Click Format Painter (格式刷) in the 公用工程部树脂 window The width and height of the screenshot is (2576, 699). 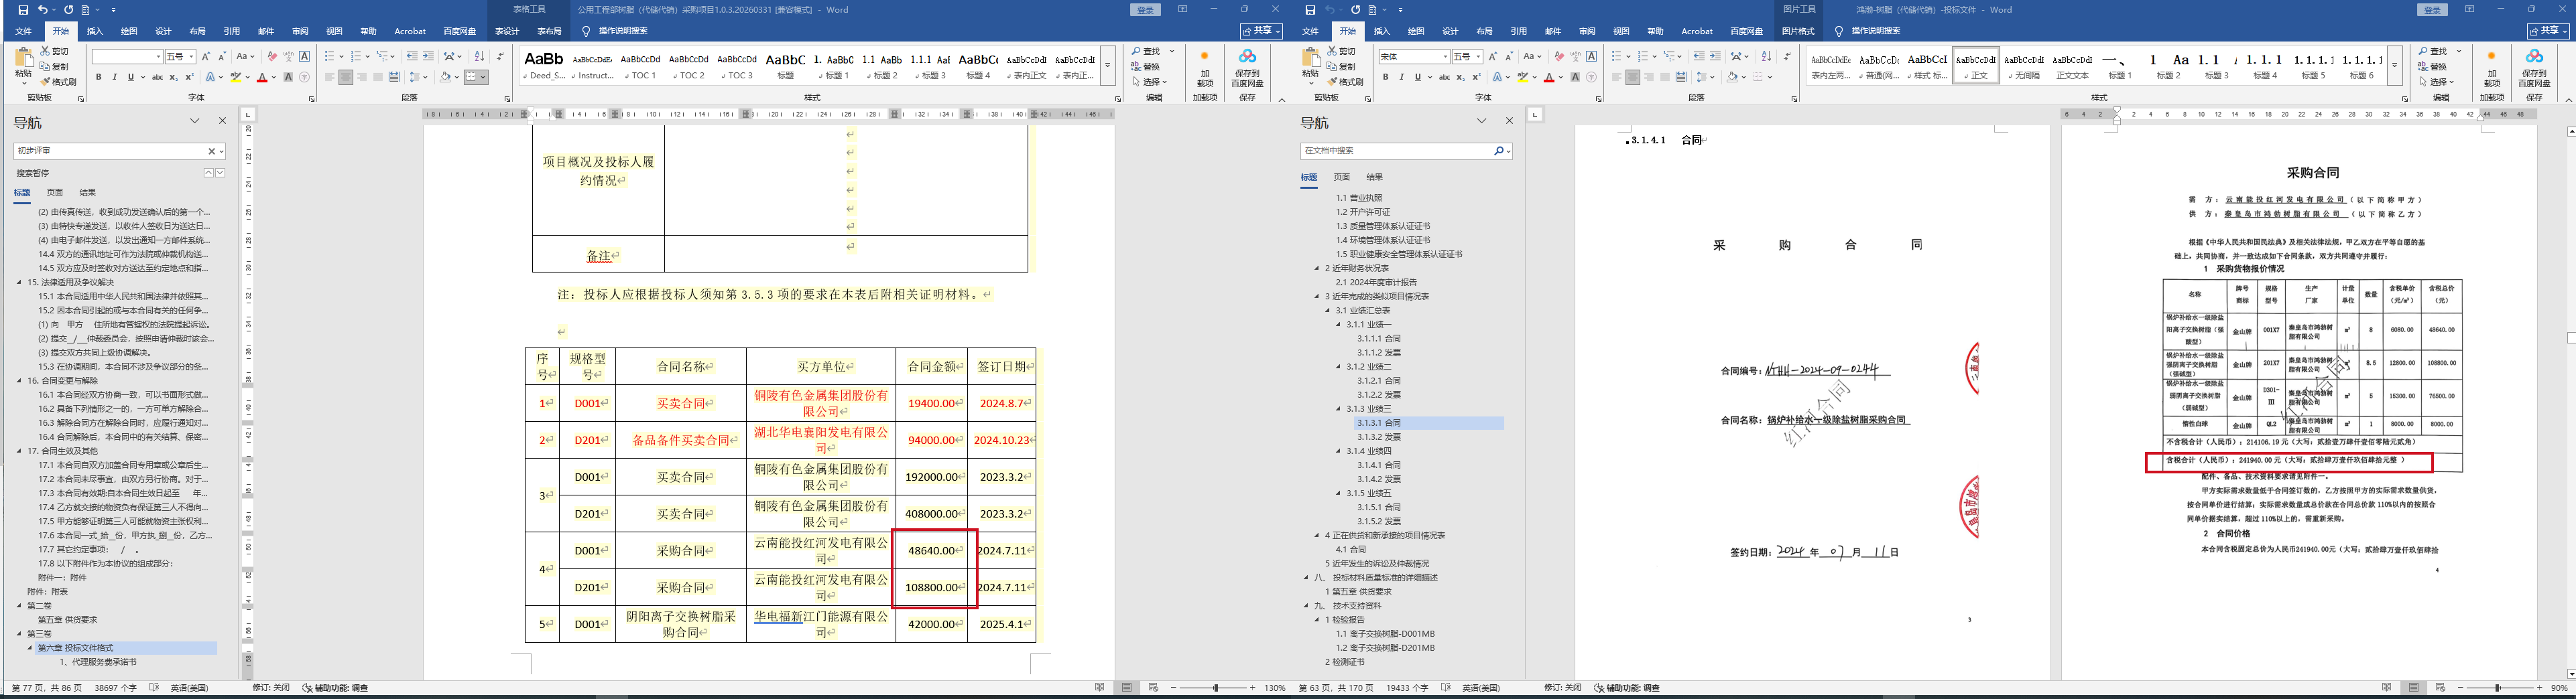pos(58,82)
